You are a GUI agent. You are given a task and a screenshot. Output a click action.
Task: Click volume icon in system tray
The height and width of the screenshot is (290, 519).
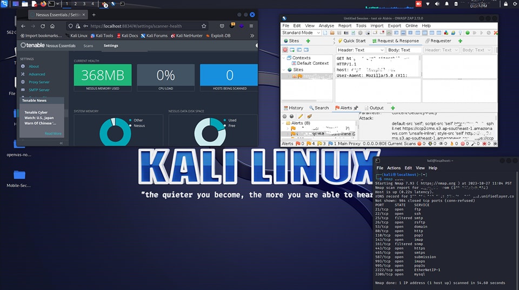click(x=437, y=4)
